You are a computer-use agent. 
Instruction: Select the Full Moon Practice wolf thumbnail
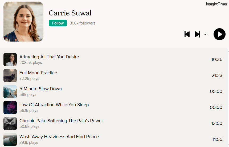tap(10, 76)
